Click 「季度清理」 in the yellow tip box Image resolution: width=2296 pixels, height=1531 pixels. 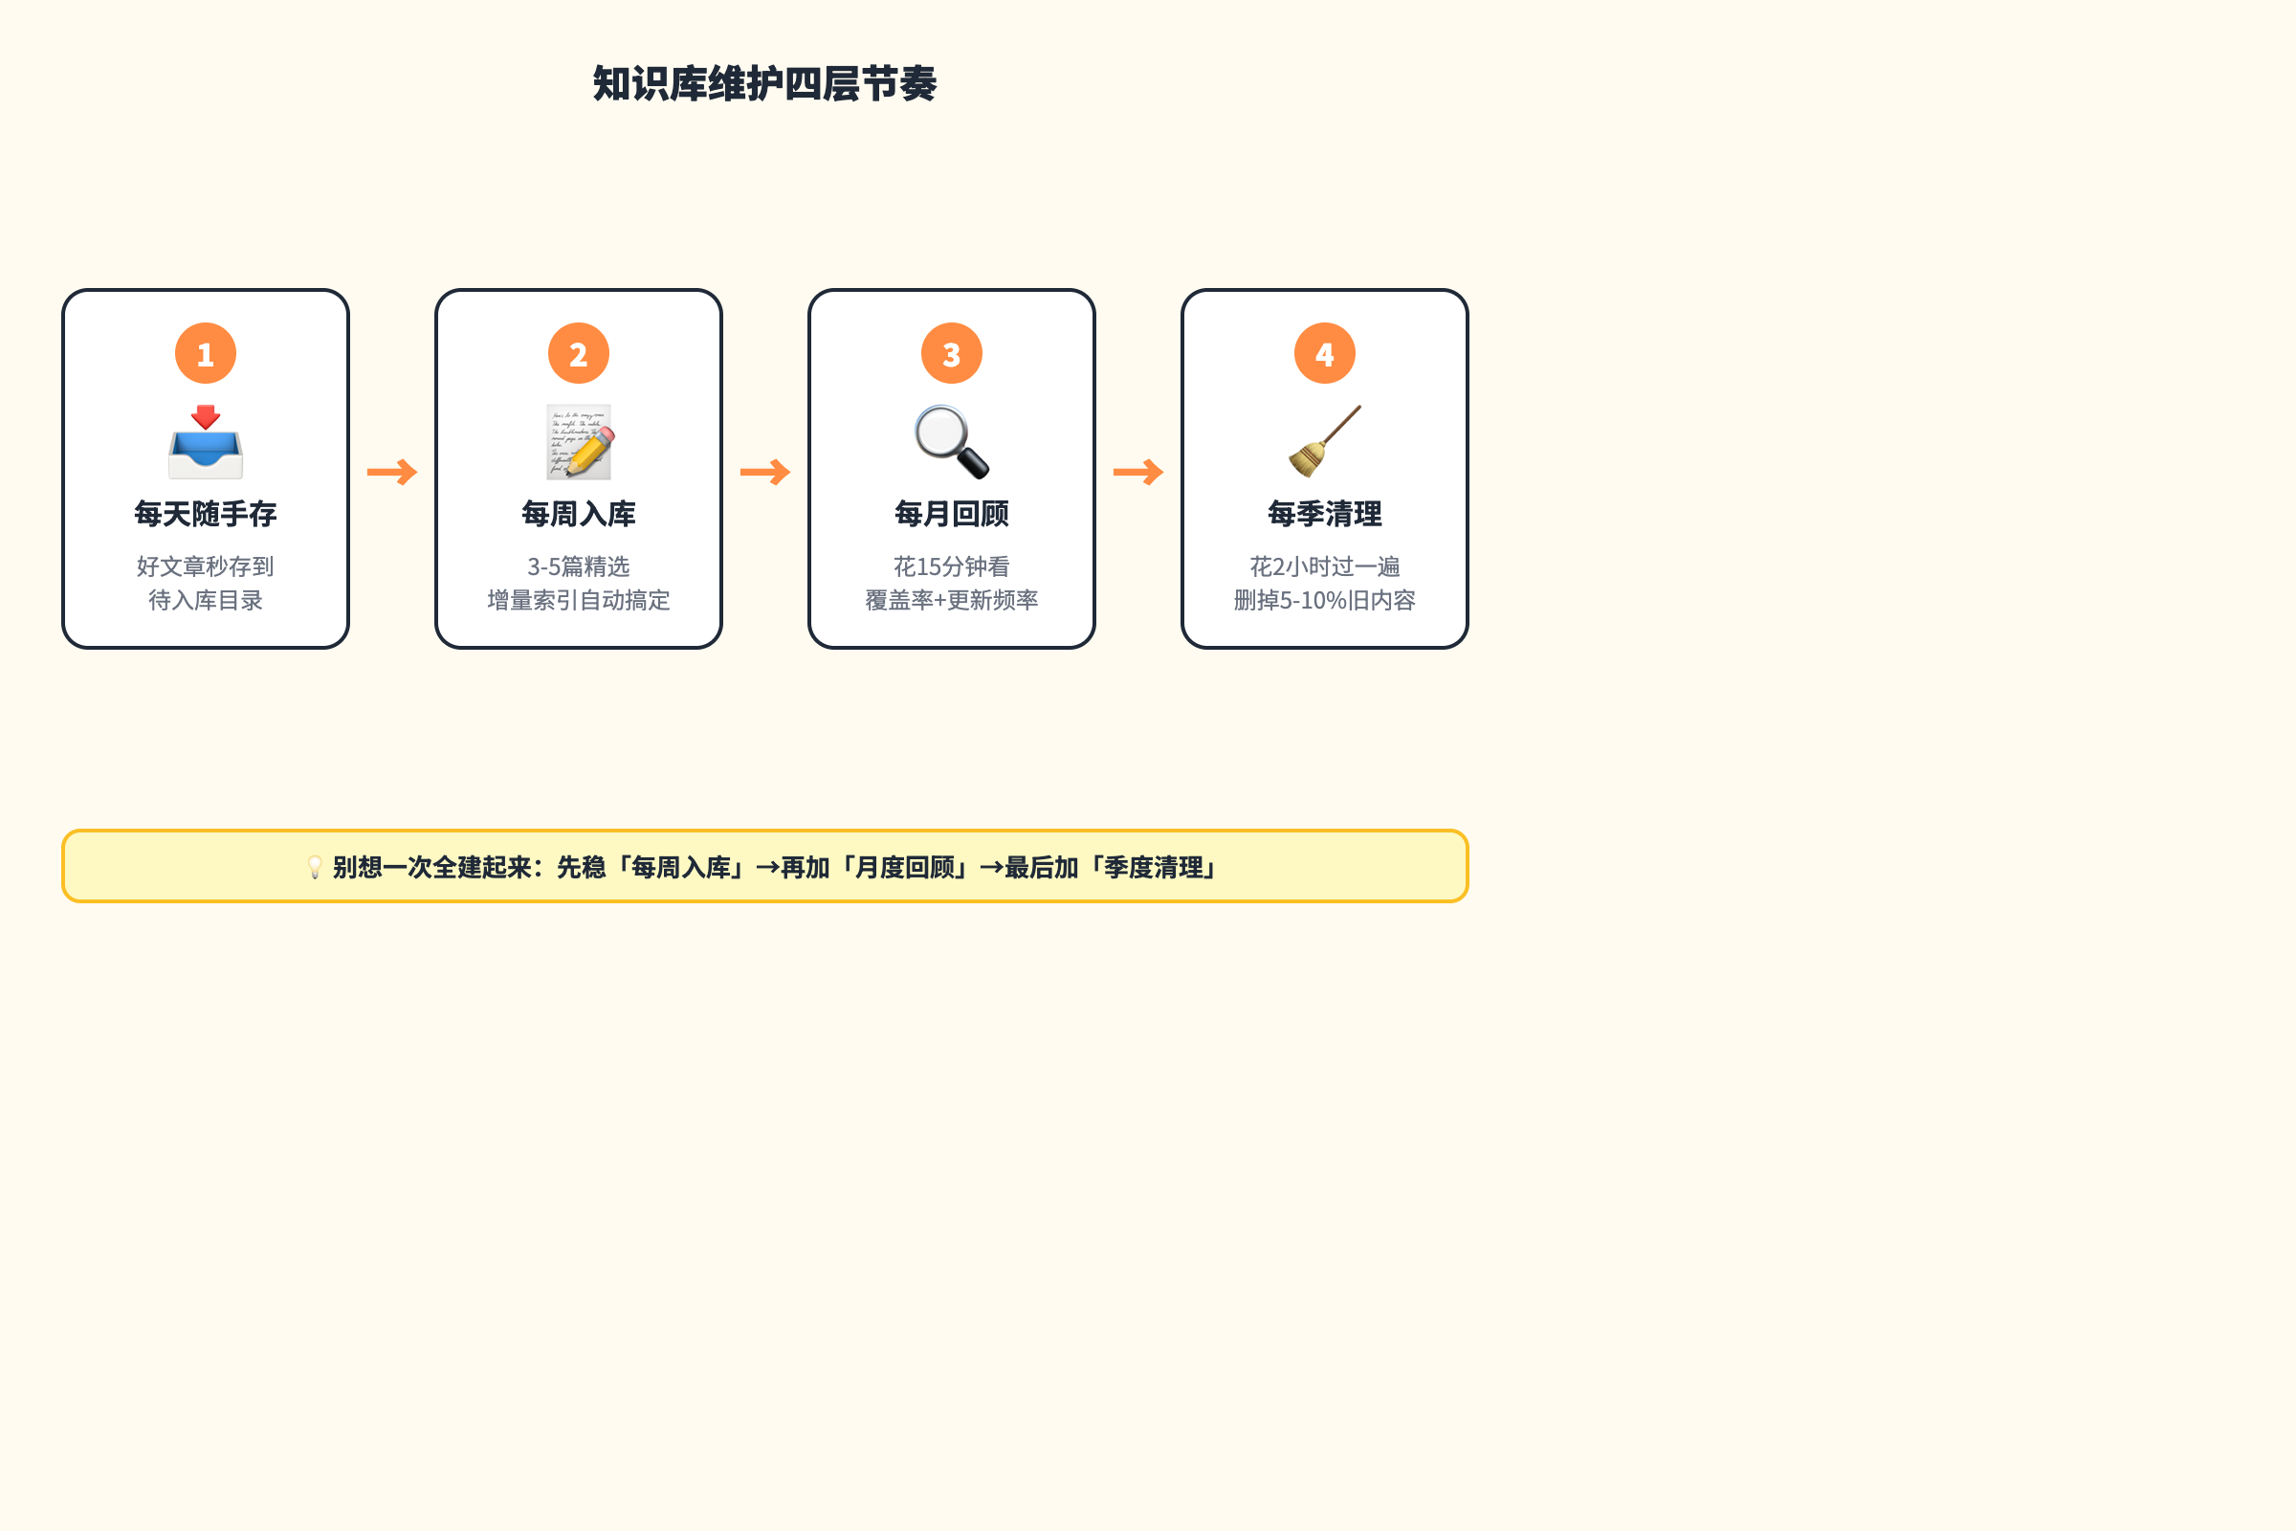pos(1154,867)
